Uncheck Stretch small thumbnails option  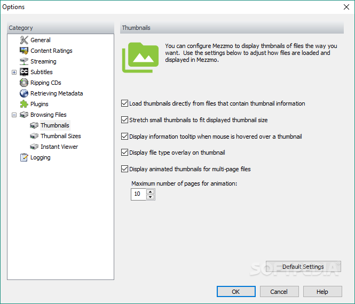124,120
